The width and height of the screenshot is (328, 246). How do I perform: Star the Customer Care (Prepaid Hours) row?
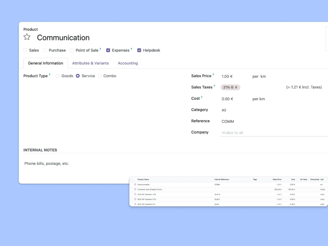point(135,189)
